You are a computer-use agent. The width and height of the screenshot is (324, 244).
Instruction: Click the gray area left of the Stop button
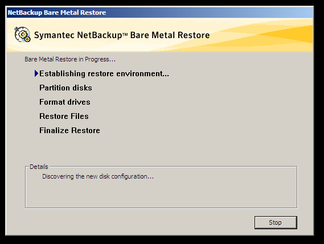click(138, 222)
